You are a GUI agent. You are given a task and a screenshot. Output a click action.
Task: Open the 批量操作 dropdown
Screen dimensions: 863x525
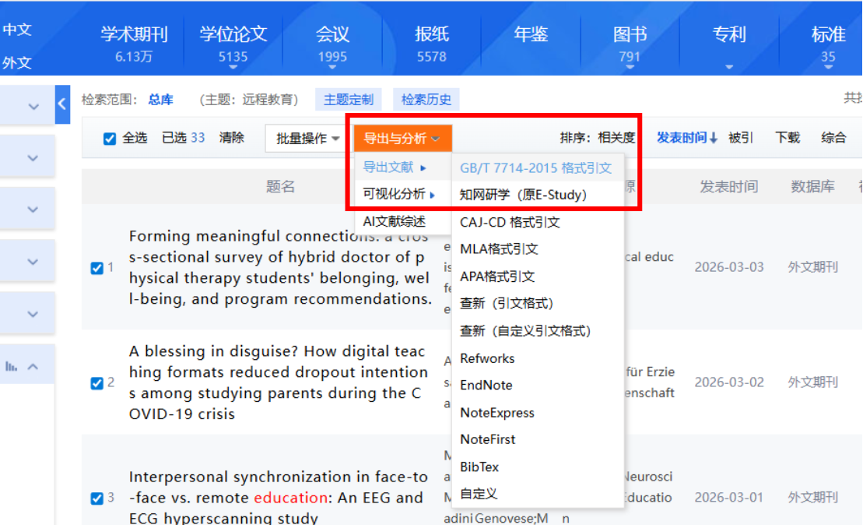point(308,139)
